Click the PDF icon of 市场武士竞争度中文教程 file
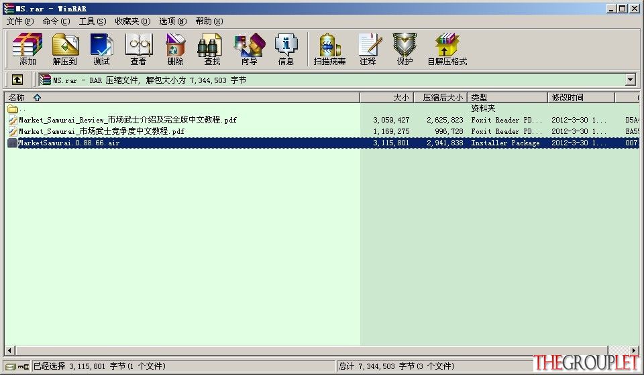The width and height of the screenshot is (644, 375). tap(12, 131)
